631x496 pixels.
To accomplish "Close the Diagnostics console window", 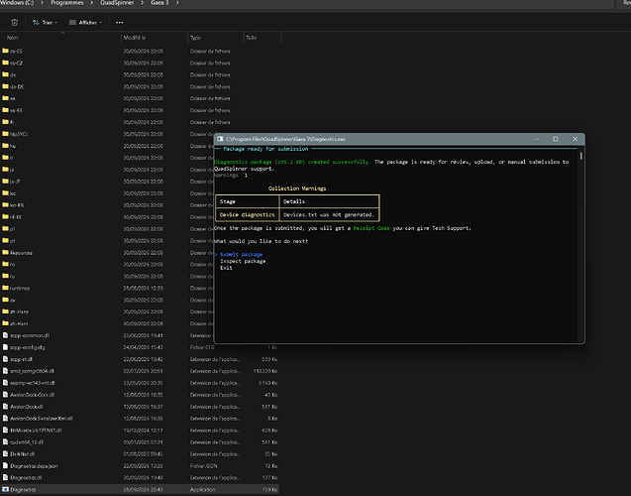I will tap(576, 139).
